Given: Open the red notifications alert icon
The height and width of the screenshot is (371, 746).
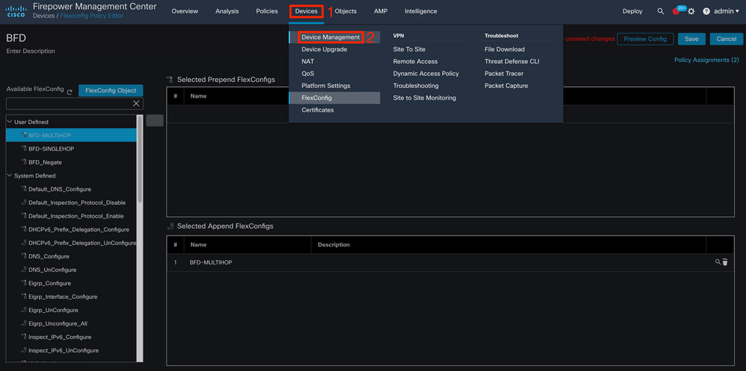Looking at the screenshot, I should coord(676,11).
